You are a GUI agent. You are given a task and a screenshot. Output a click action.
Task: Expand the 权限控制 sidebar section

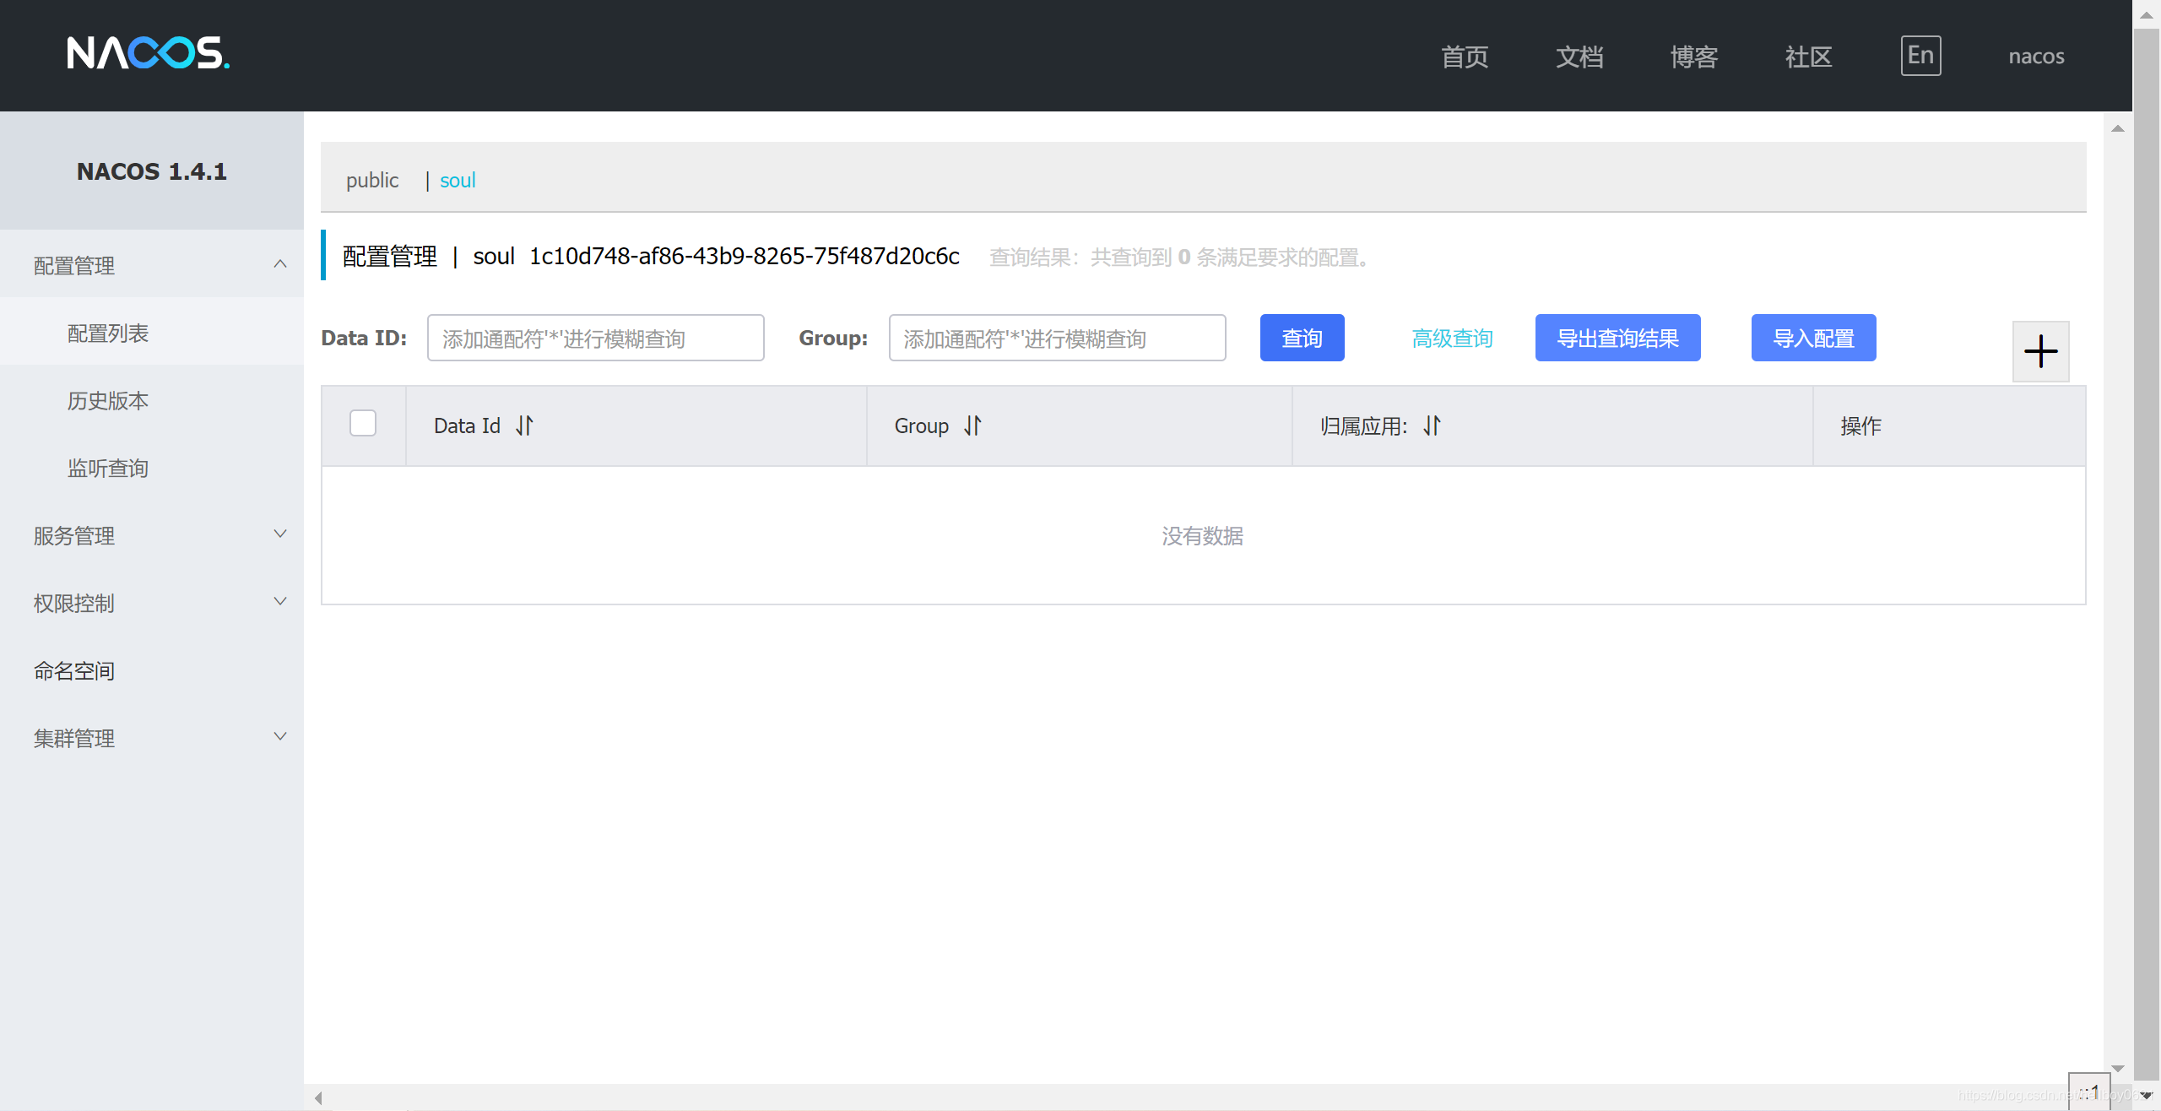point(280,602)
